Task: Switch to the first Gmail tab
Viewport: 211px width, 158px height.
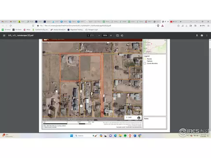Action: 4,22
